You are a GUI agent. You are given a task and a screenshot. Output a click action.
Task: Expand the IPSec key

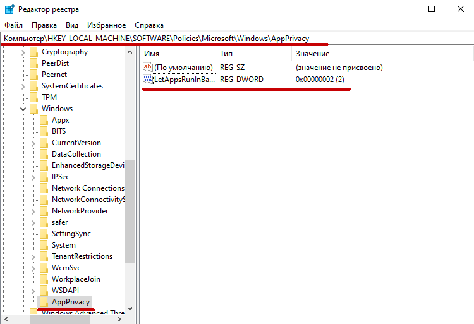pos(33,177)
